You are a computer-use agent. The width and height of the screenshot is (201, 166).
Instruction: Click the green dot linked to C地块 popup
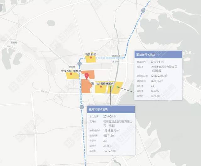pos(117,87)
